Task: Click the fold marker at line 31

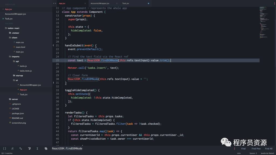Action: point(53,83)
